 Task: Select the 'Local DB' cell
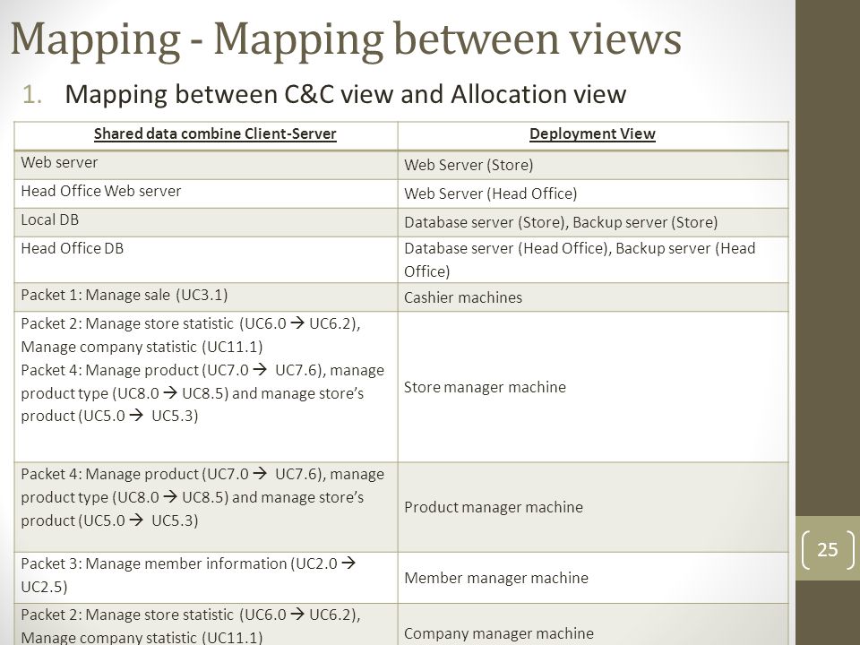pyautogui.click(x=206, y=222)
